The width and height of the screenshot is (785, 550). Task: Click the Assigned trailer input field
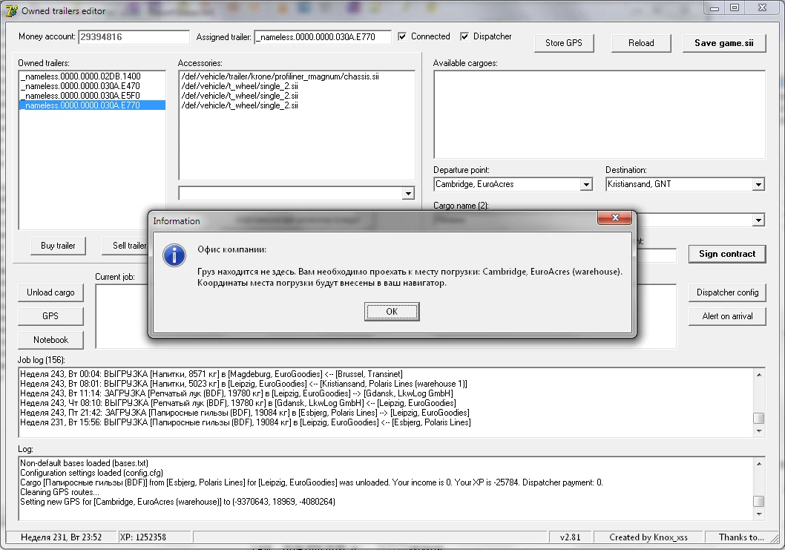tap(323, 37)
